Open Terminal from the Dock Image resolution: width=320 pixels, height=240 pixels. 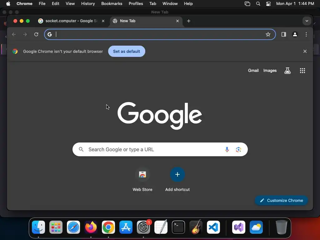[x=178, y=227]
